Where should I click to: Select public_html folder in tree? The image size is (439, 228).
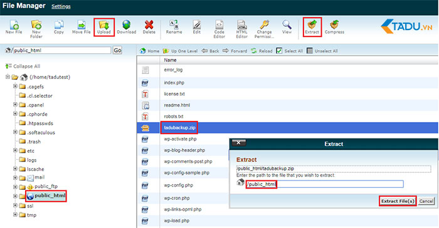(46, 196)
